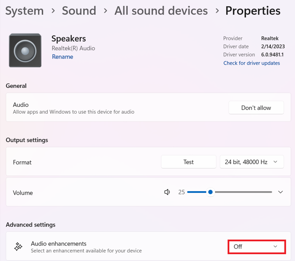Rename the Speakers device

point(63,57)
